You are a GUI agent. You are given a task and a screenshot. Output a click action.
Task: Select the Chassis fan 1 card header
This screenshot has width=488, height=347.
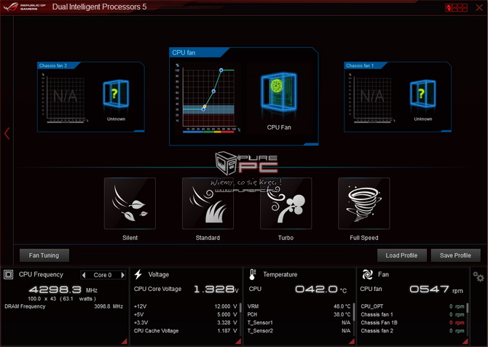(x=364, y=65)
